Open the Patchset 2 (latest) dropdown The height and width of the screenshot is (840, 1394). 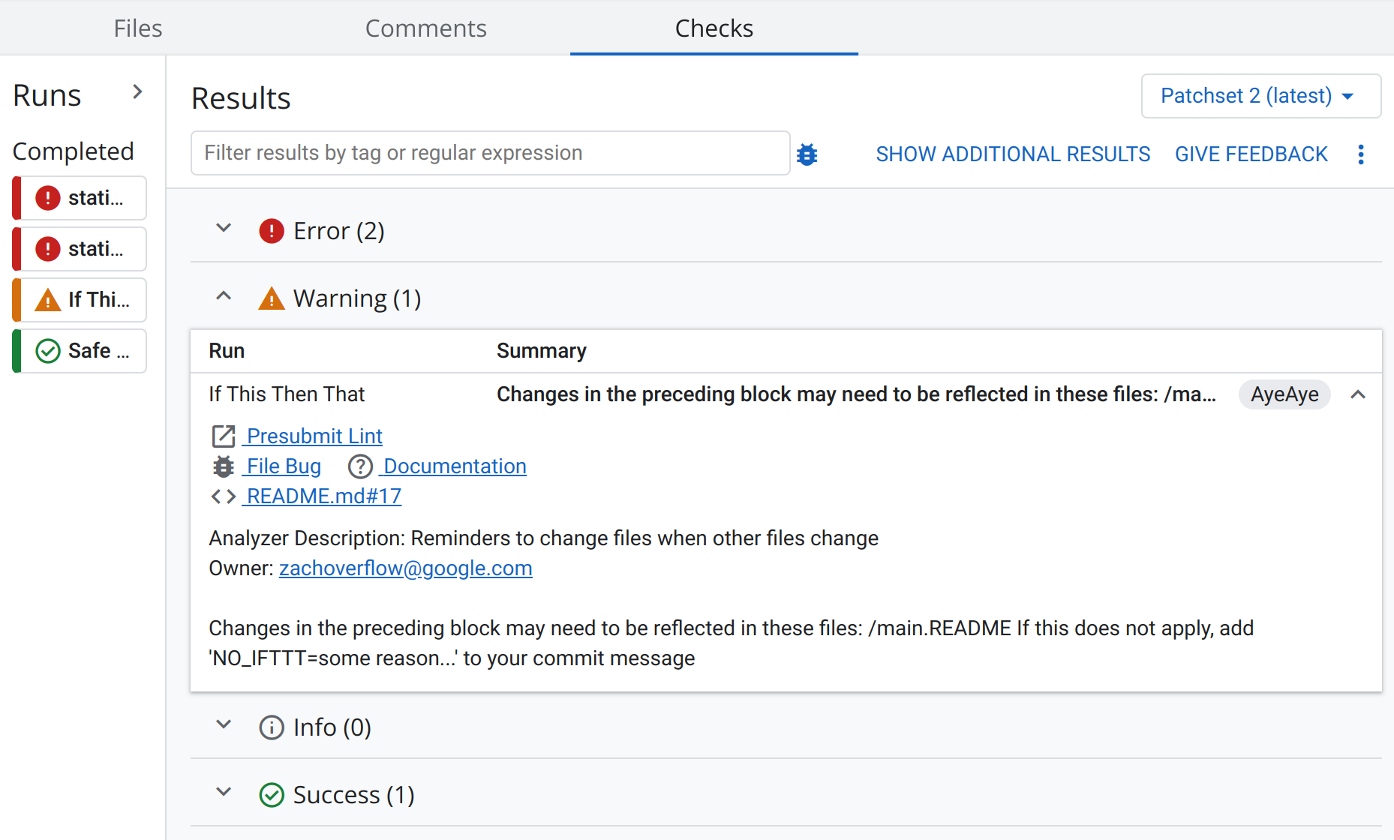coord(1260,96)
